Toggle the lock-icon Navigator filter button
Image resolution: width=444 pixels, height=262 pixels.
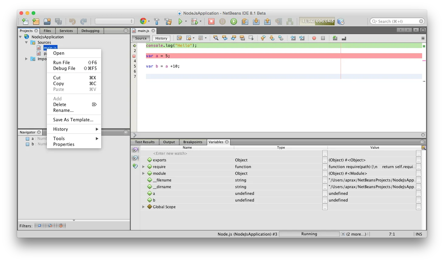click(61, 226)
